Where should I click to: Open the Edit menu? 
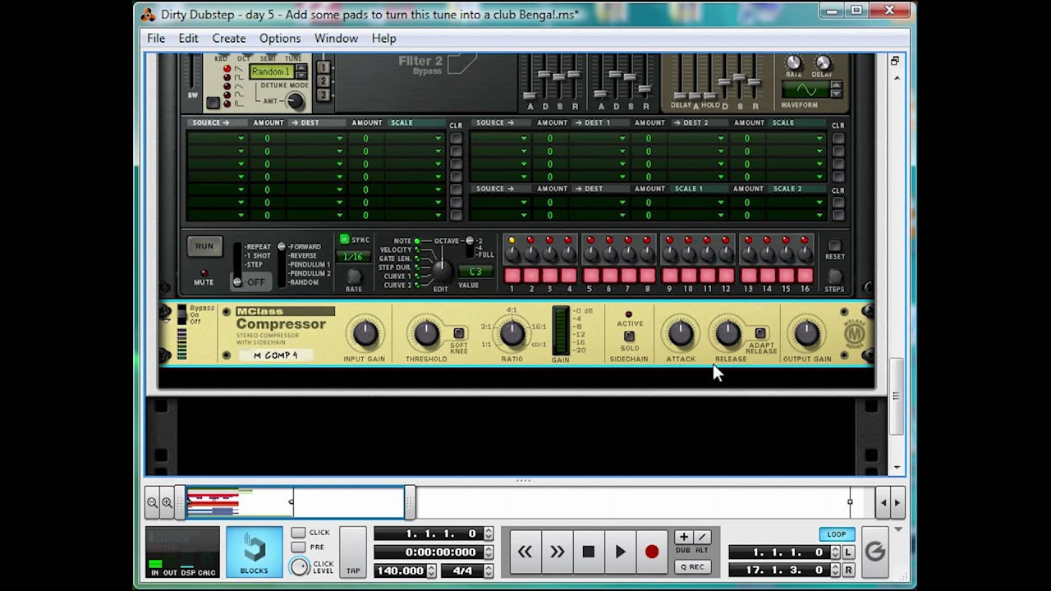pos(188,39)
